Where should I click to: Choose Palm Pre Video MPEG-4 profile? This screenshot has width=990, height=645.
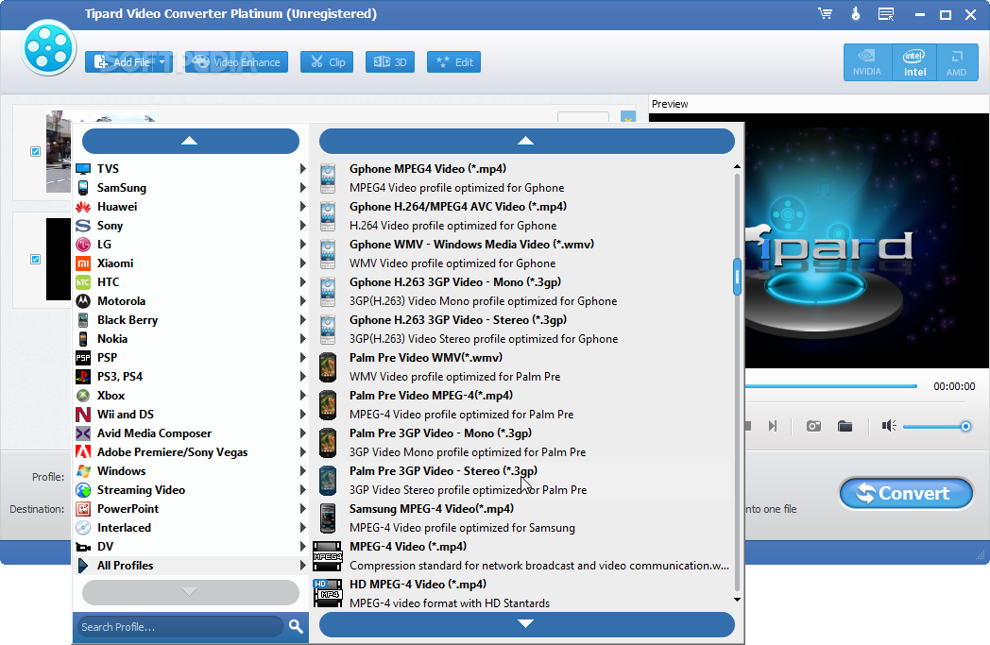[x=521, y=404]
